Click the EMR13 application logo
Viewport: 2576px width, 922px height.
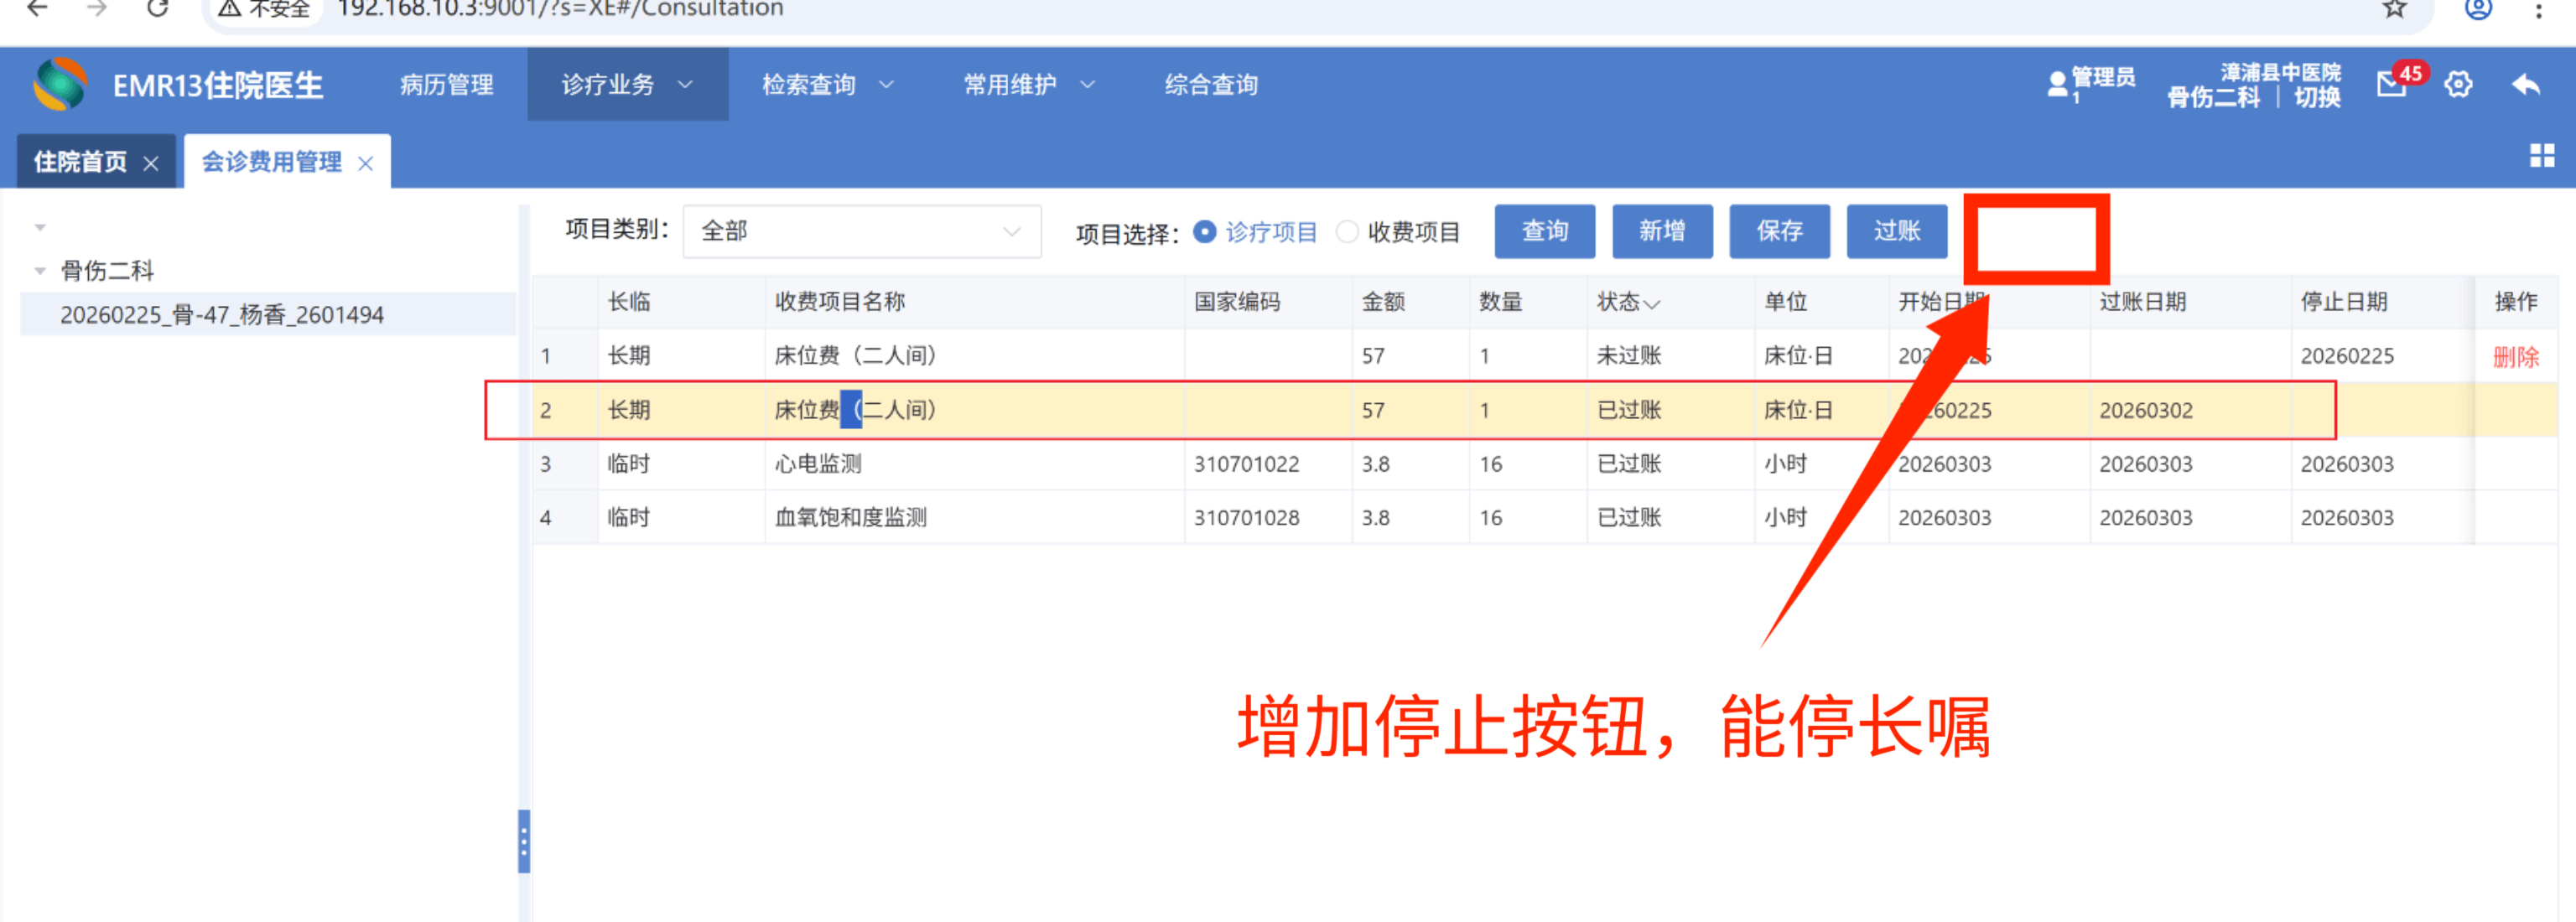[x=60, y=84]
